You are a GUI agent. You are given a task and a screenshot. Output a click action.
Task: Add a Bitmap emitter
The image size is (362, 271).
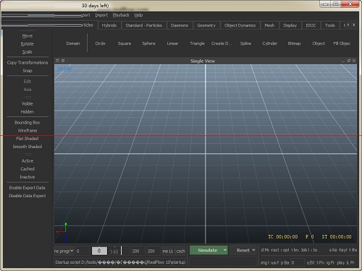294,43
